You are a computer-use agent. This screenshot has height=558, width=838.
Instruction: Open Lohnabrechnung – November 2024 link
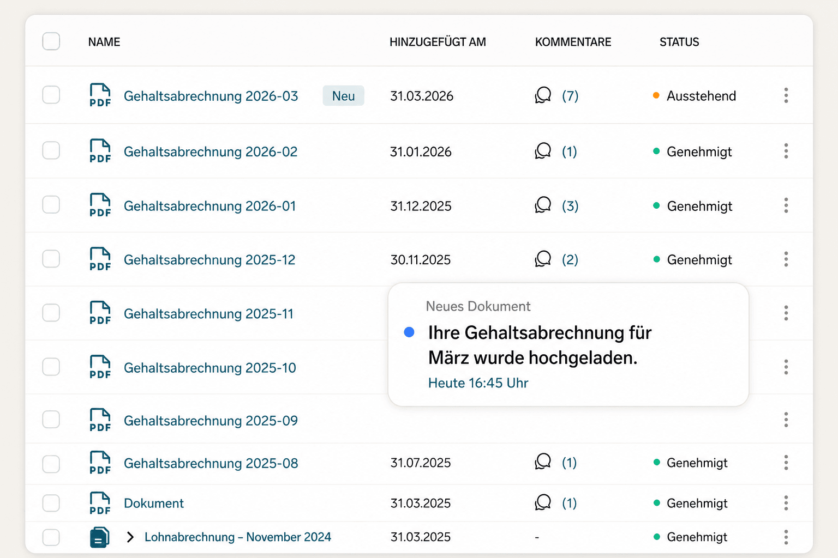click(238, 537)
